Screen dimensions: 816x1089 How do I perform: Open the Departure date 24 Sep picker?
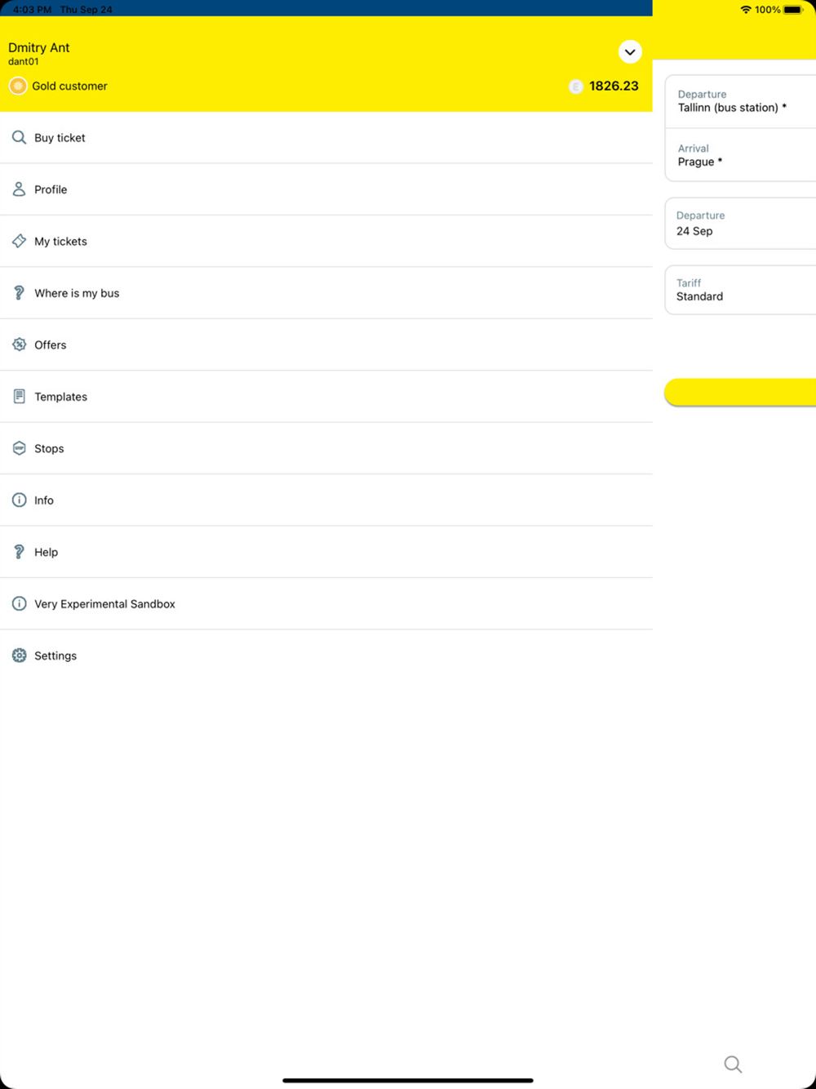coord(740,224)
